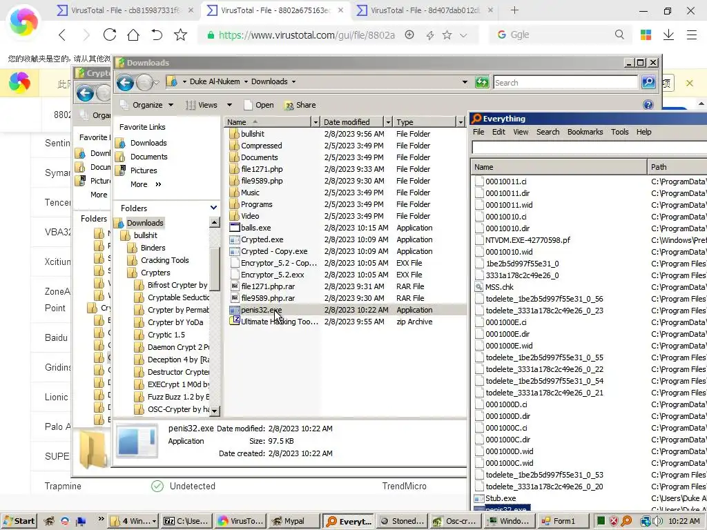Open the Edit menu in Everything
Image resolution: width=707 pixels, height=530 pixels.
pyautogui.click(x=498, y=132)
